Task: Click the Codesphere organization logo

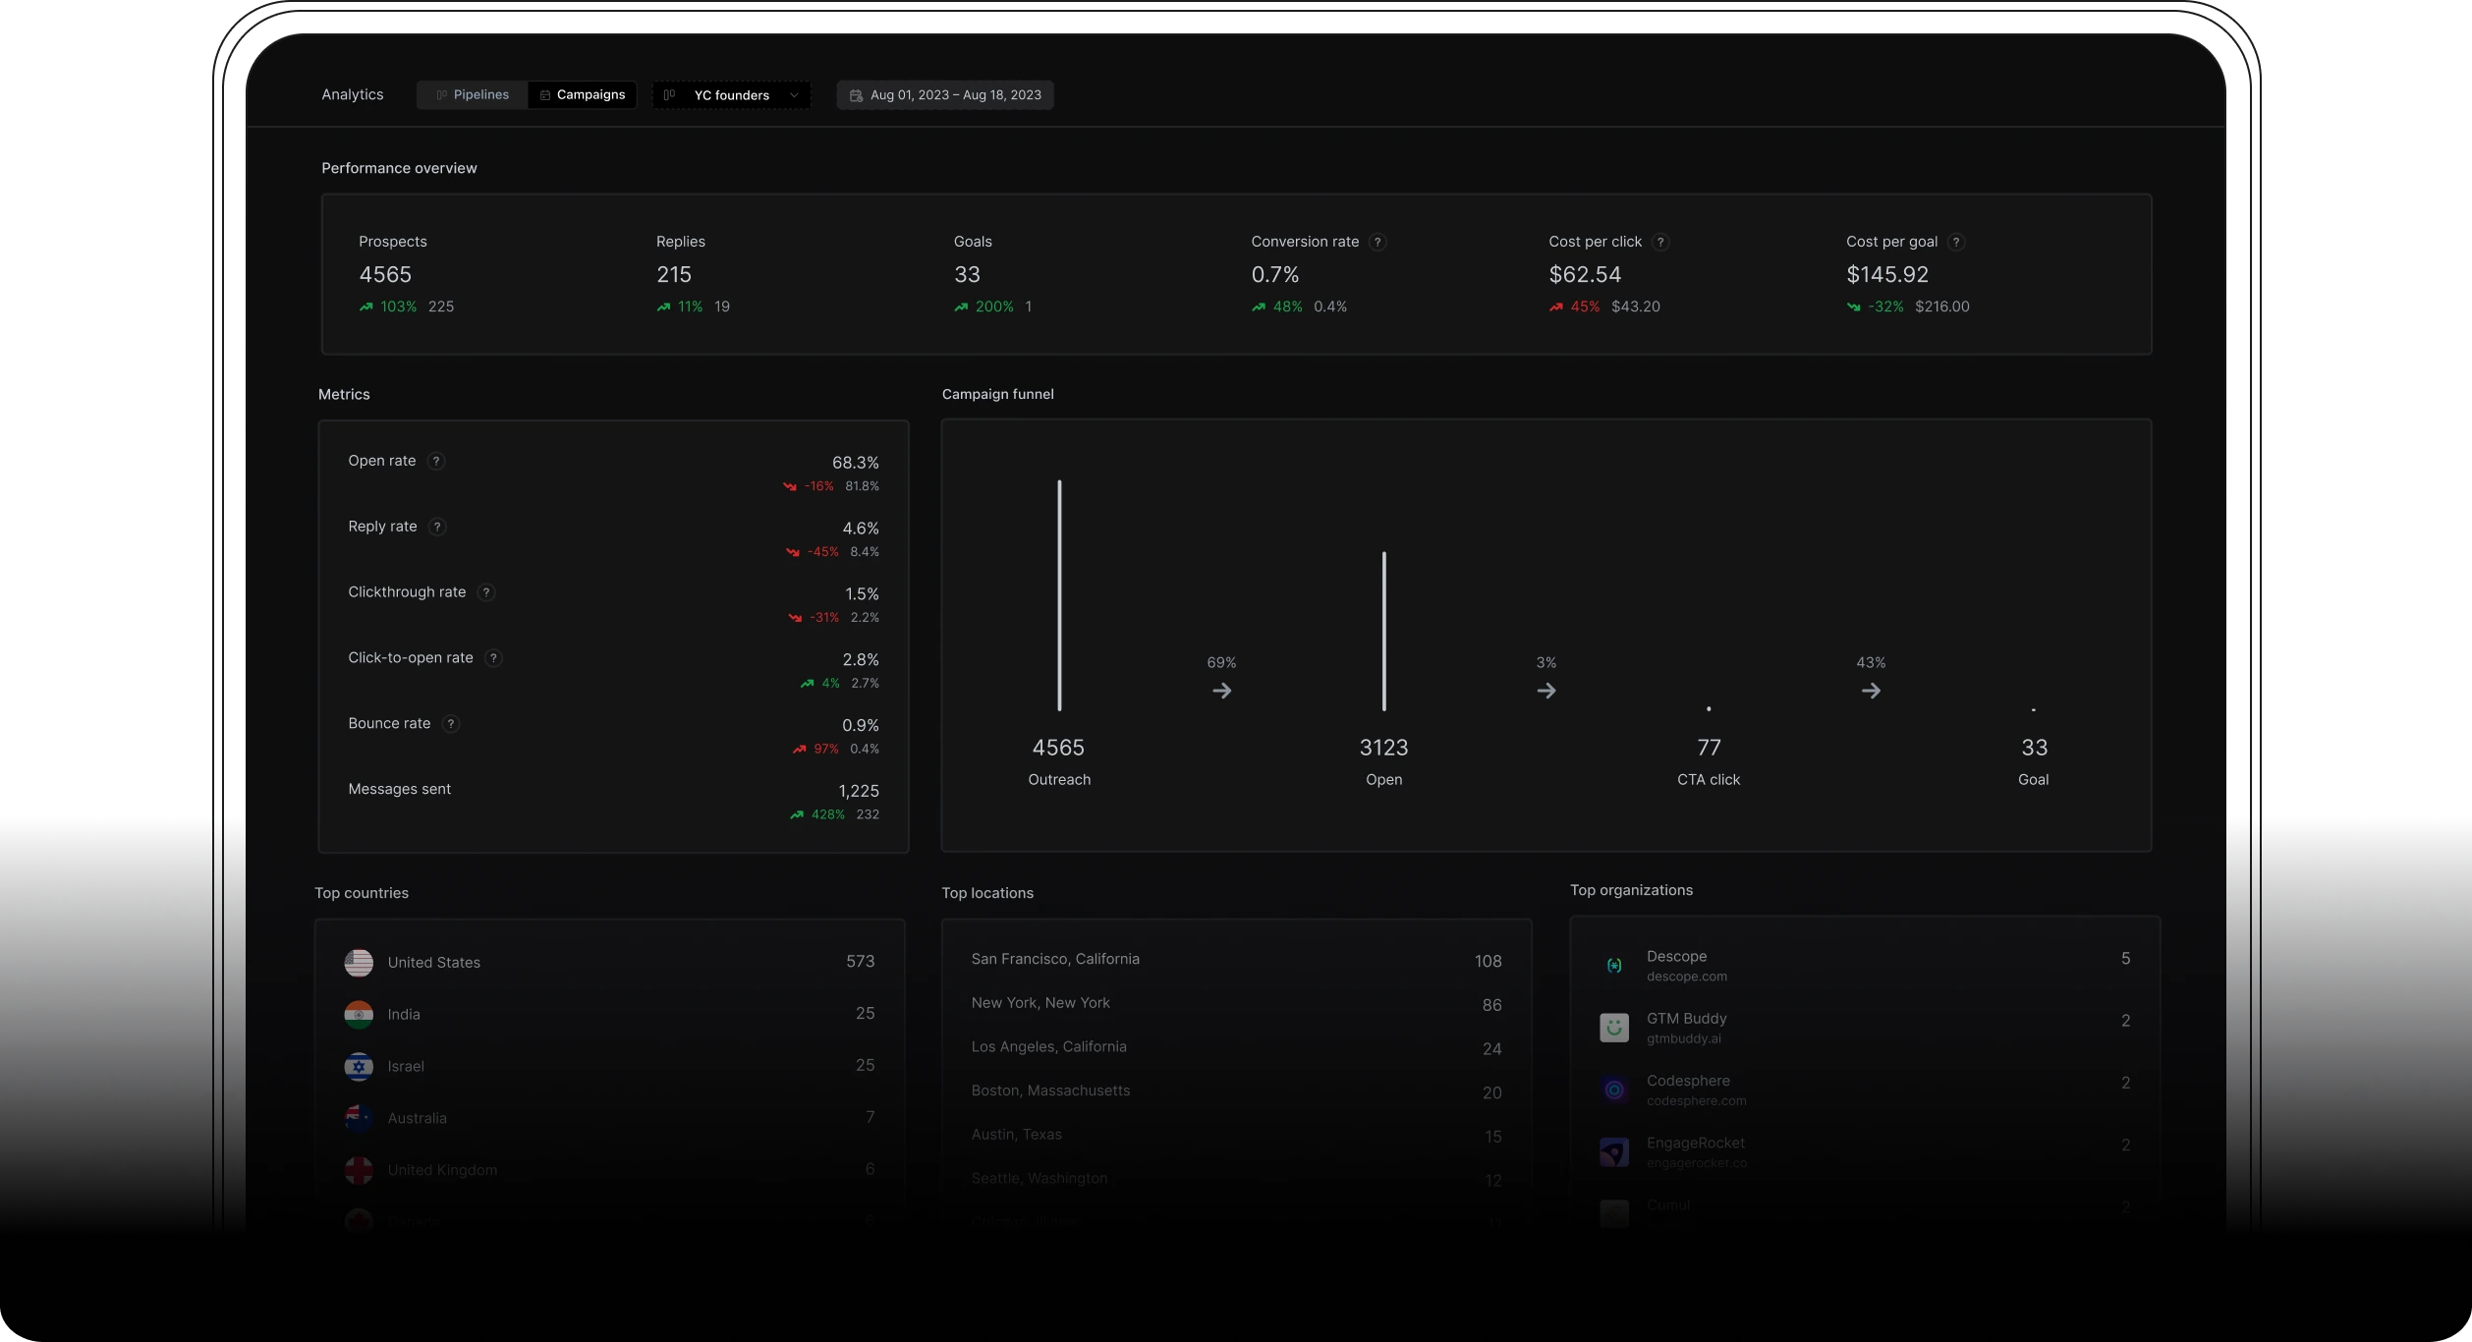Action: pos(1614,1090)
